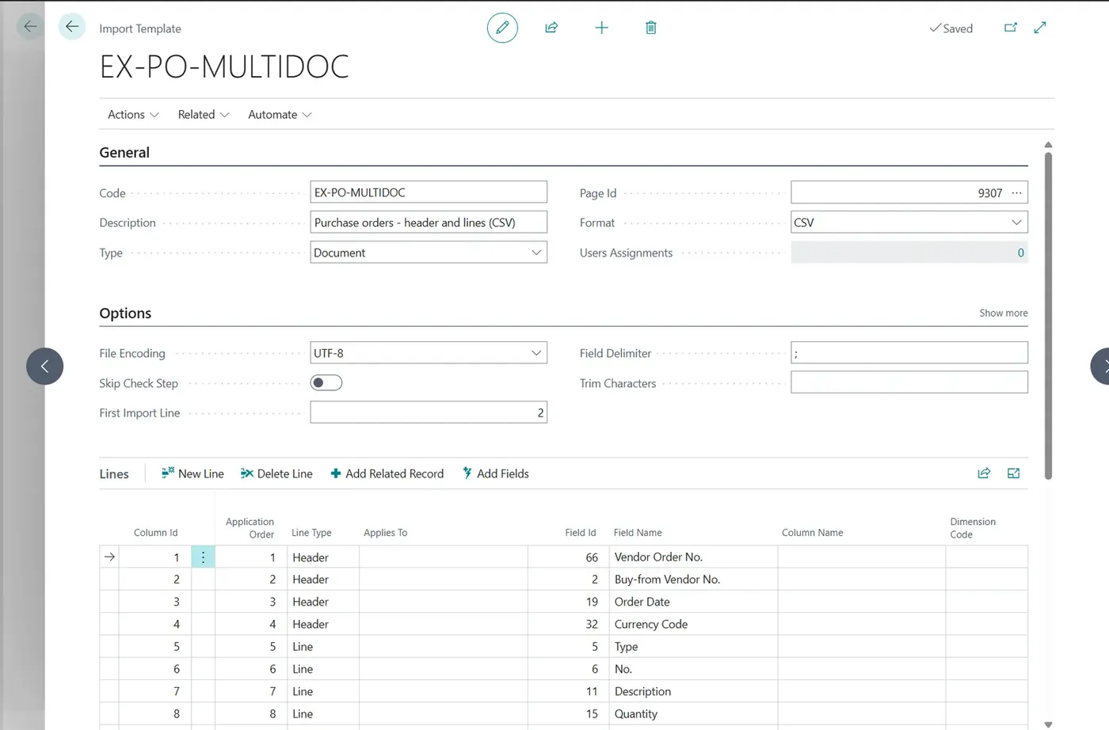Click Field Id 66 cell
Screen dimensions: 1109x730
point(567,557)
